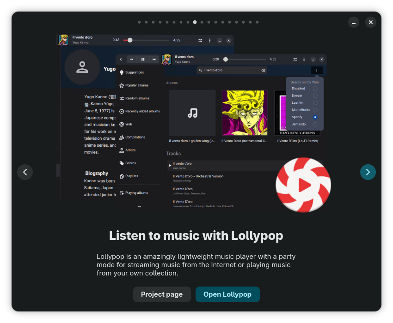This screenshot has width=393, height=323.
Task: Go to the next carousel slide
Action: pyautogui.click(x=368, y=172)
